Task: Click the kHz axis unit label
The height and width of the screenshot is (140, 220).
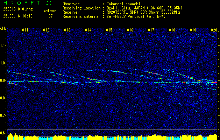Action: pos(3,28)
